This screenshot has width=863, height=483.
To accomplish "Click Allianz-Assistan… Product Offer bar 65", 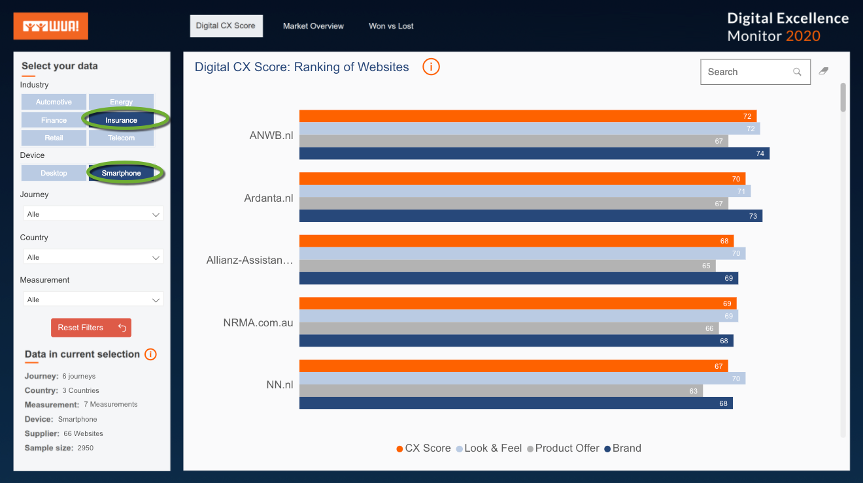I will pos(507,266).
